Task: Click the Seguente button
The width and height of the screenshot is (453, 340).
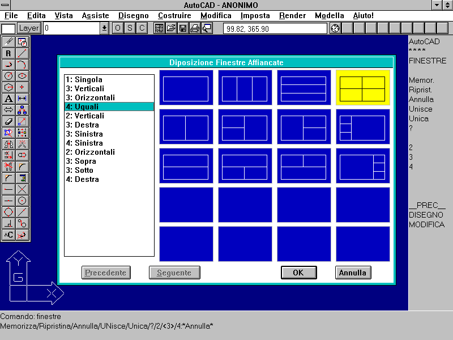Action: (174, 273)
